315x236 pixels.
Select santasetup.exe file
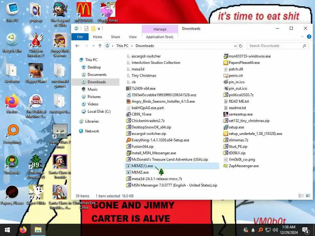click(x=241, y=114)
